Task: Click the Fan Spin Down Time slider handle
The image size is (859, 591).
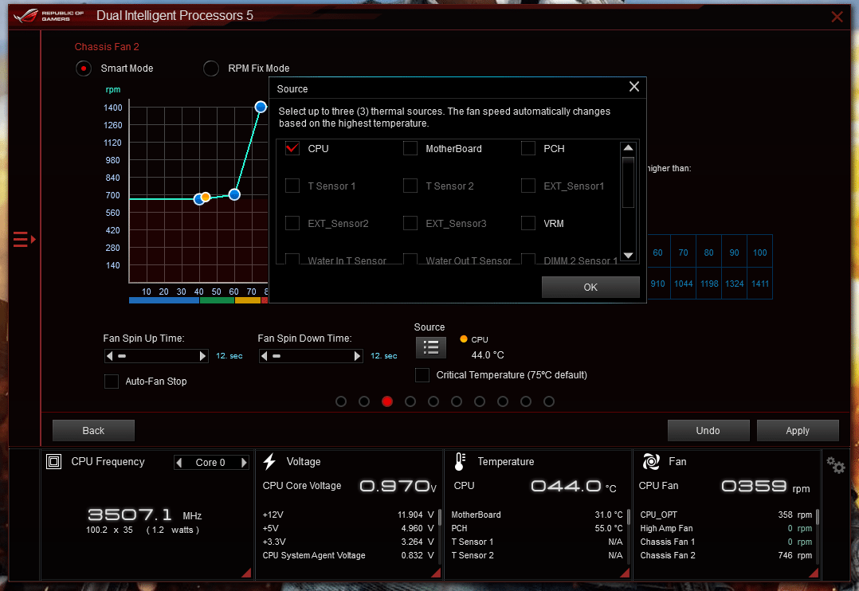Action: [276, 356]
